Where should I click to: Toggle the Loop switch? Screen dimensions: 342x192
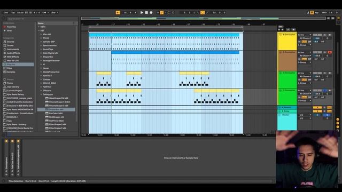click(x=203, y=13)
